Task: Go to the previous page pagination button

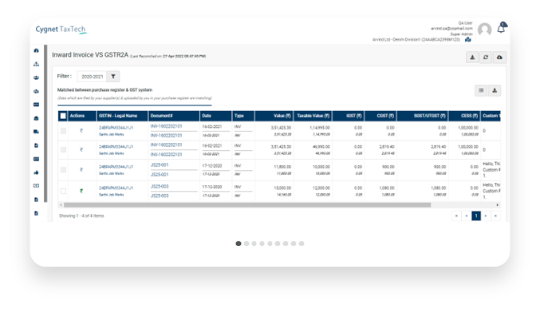Action: click(x=467, y=216)
